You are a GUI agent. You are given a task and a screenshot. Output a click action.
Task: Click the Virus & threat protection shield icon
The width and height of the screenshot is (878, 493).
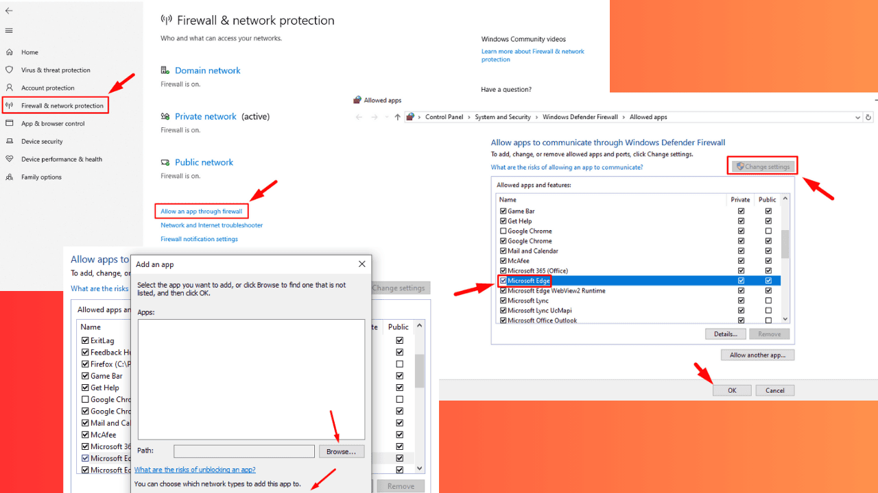pyautogui.click(x=9, y=70)
